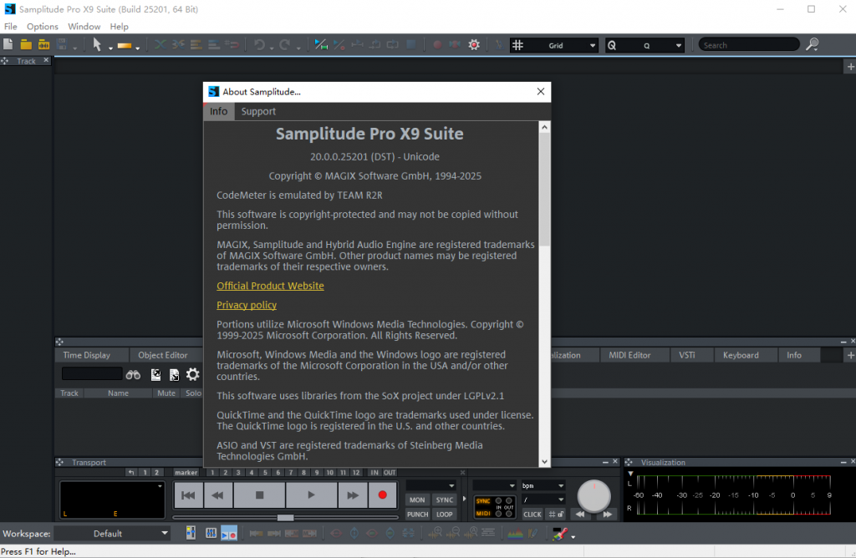Open the Window menu
This screenshot has height=558, width=856.
[x=84, y=26]
